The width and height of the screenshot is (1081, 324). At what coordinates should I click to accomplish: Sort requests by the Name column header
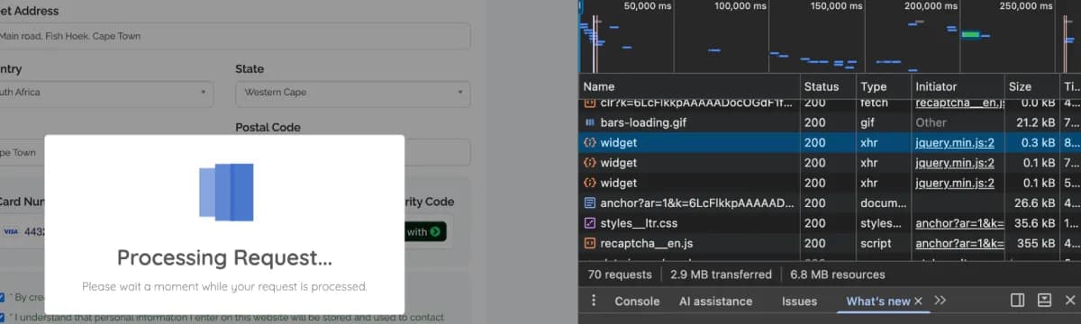point(689,86)
